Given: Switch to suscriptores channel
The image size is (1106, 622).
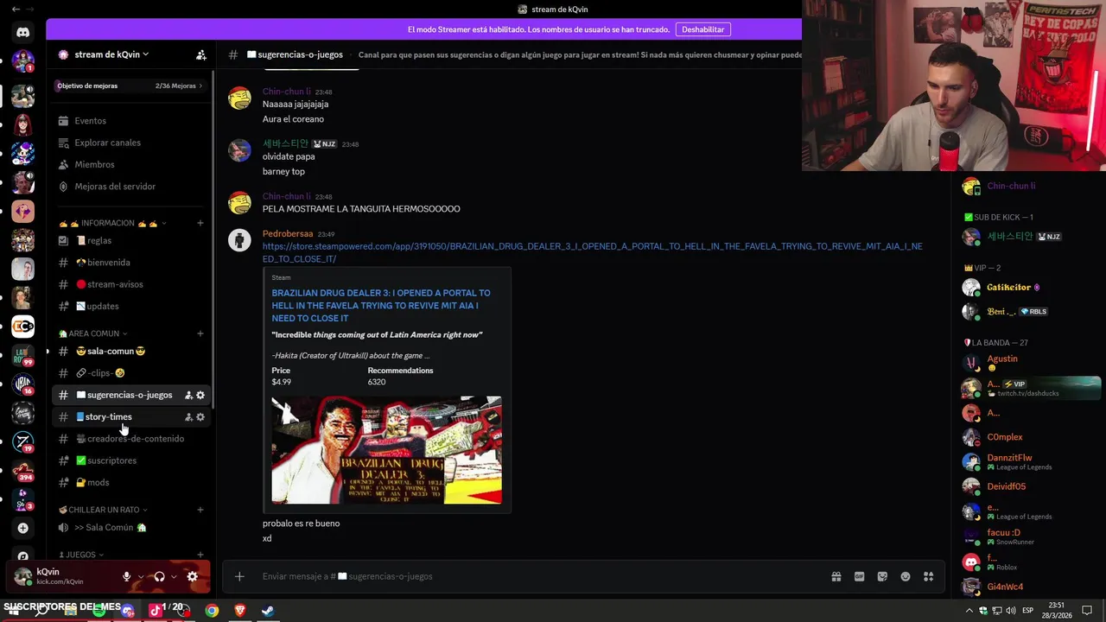Looking at the screenshot, I should pos(130,460).
